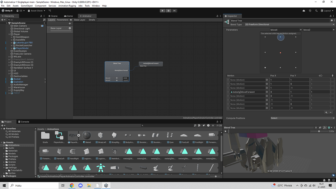Image resolution: width=336 pixels, height=189 pixels.
Task: Click the Asset Store button in the title bar
Action: [36, 10]
